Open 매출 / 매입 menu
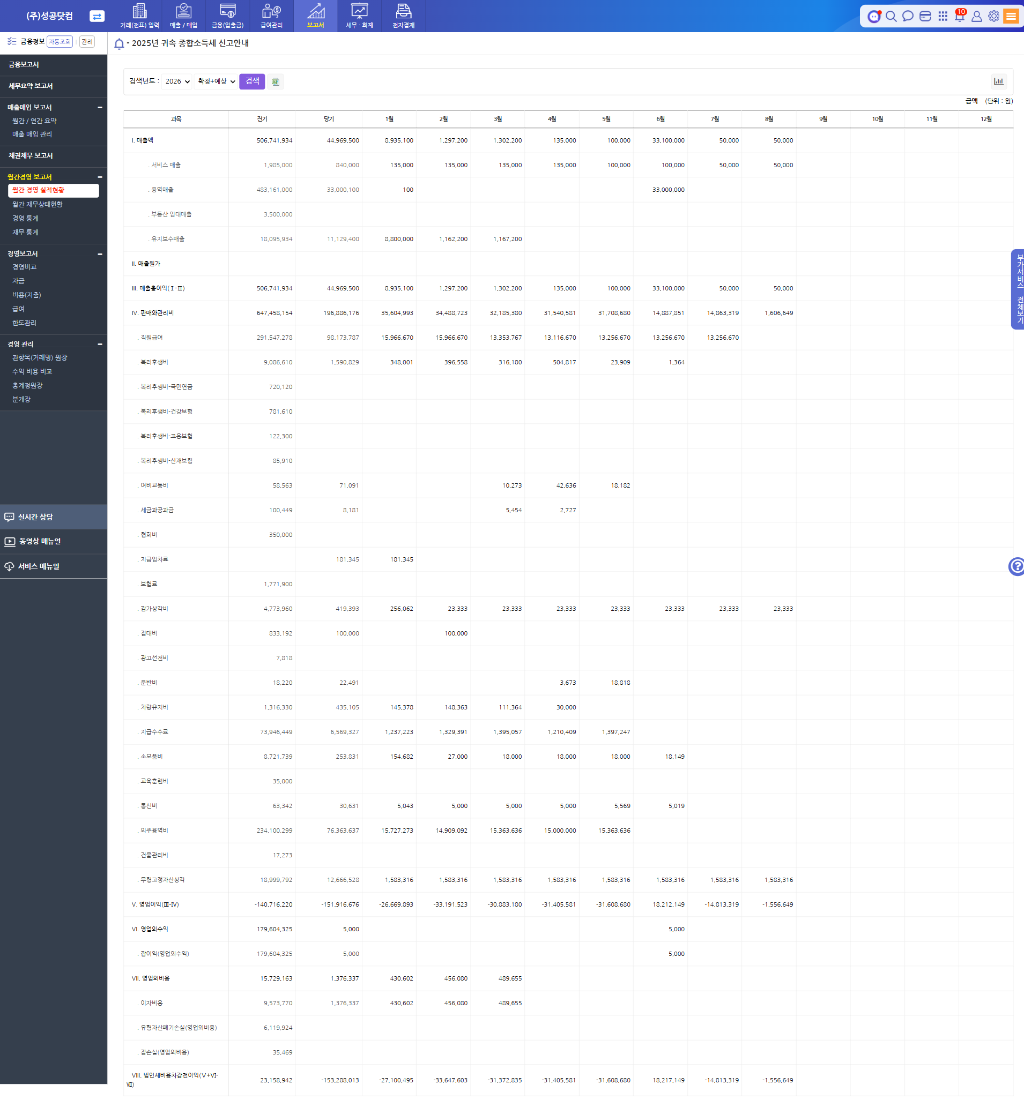The height and width of the screenshot is (1107, 1024). tap(183, 16)
